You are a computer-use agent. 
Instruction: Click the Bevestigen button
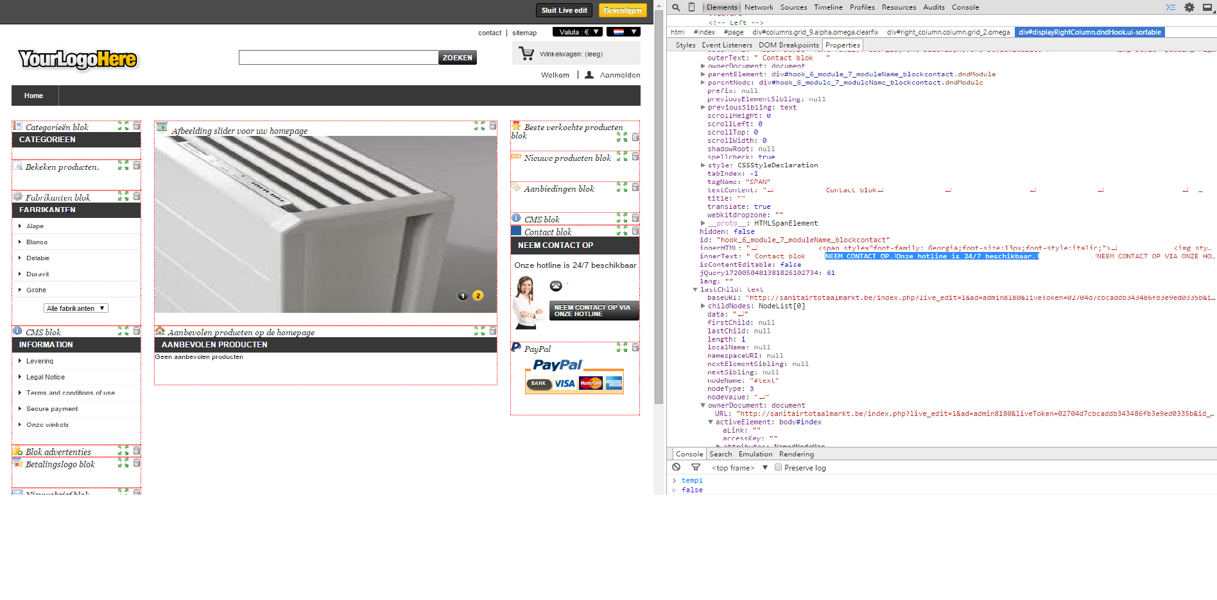623,10
